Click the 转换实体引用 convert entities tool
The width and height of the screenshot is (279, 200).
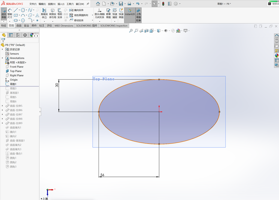click(53, 14)
